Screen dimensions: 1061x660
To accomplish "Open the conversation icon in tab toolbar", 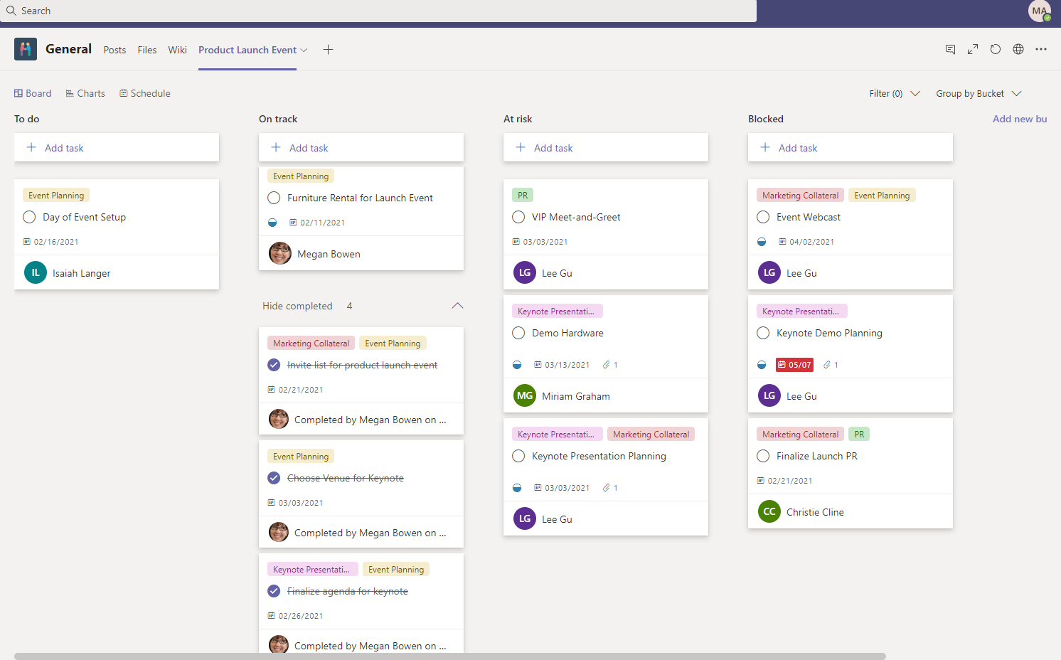I will 950,49.
